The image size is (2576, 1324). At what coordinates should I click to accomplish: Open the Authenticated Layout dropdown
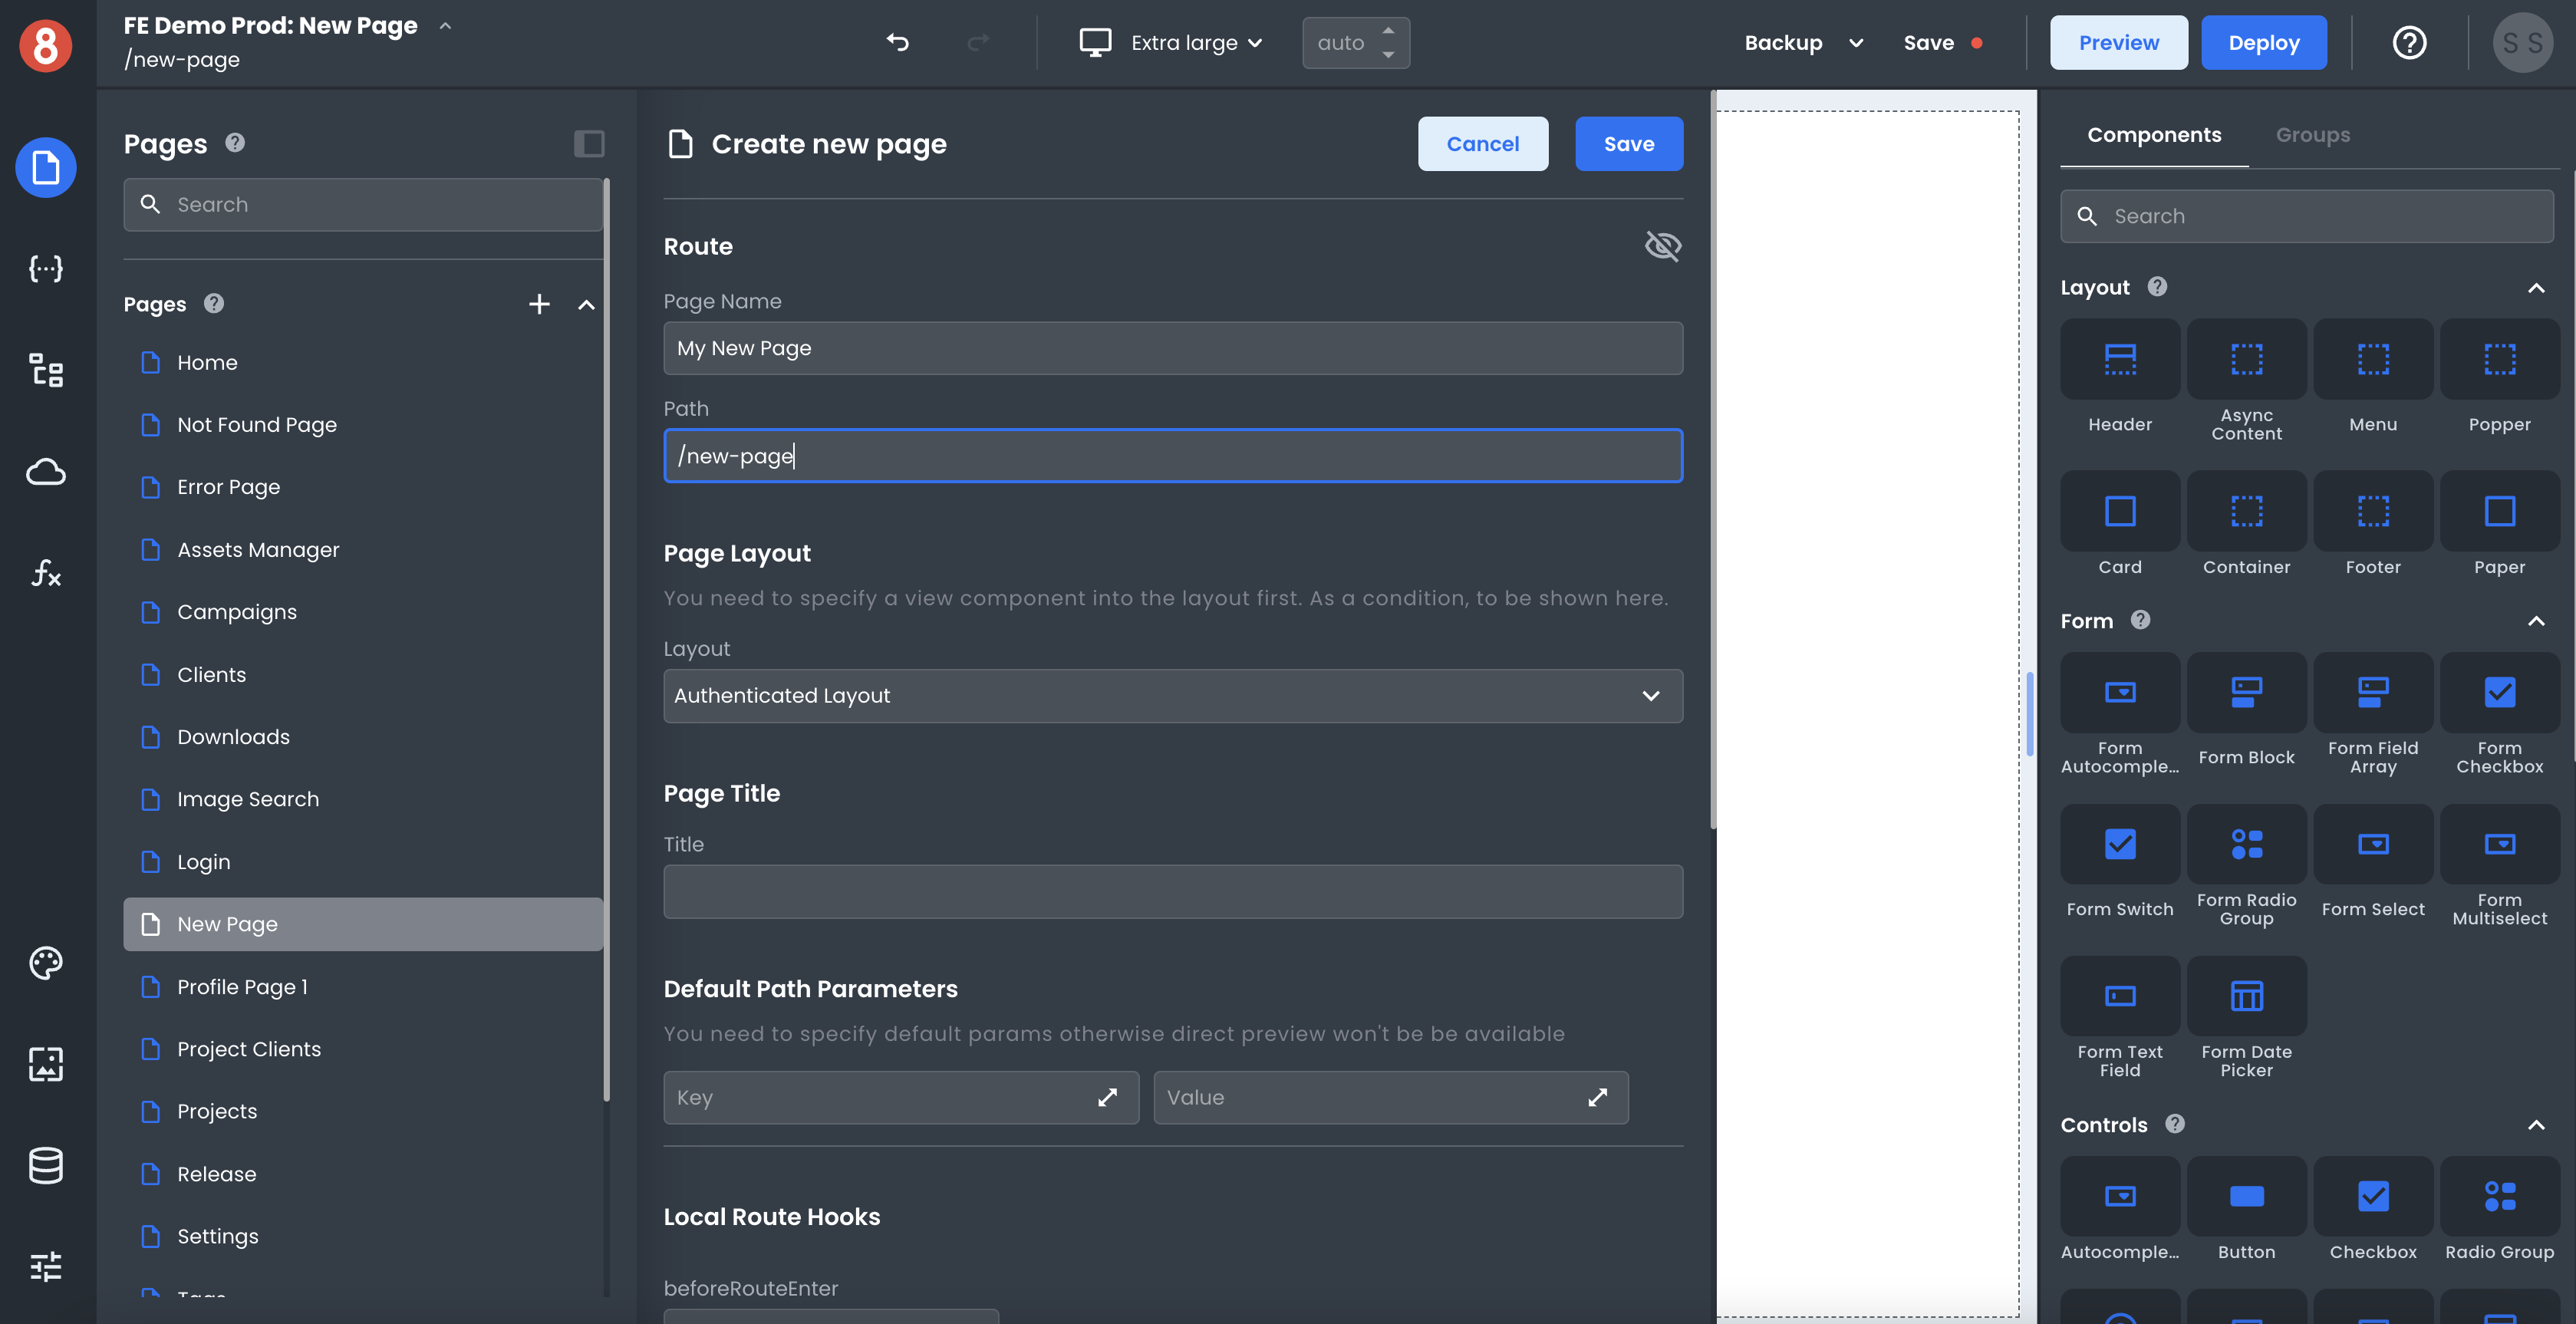[x=1172, y=695]
